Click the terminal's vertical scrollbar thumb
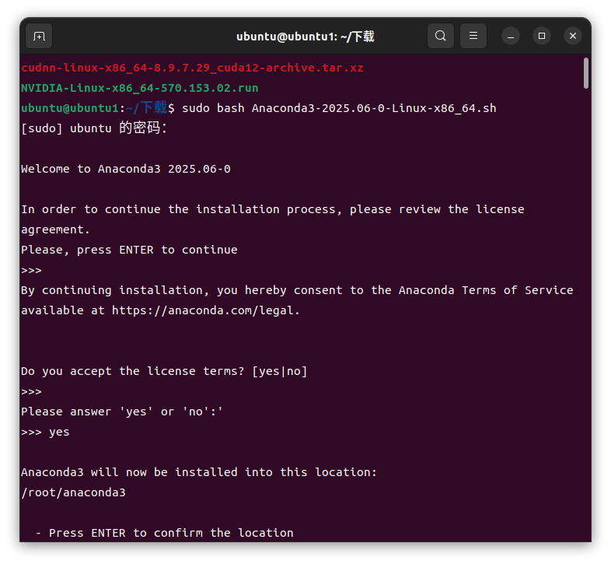Viewport: 611px width, 564px height. (x=585, y=74)
